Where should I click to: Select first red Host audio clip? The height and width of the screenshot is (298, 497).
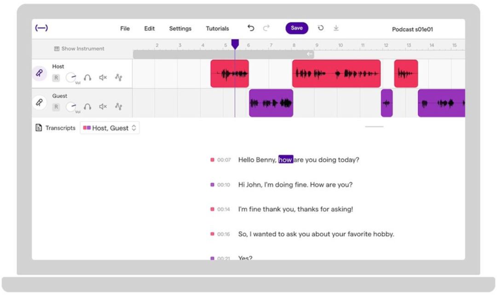(x=230, y=74)
